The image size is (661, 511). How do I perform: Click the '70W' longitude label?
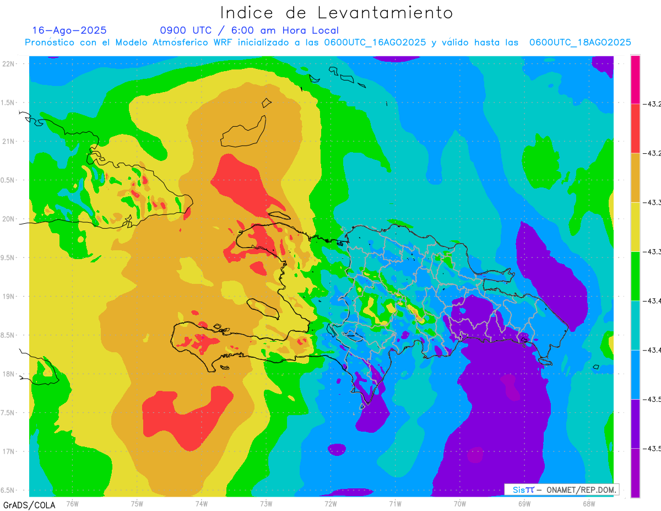click(x=459, y=503)
